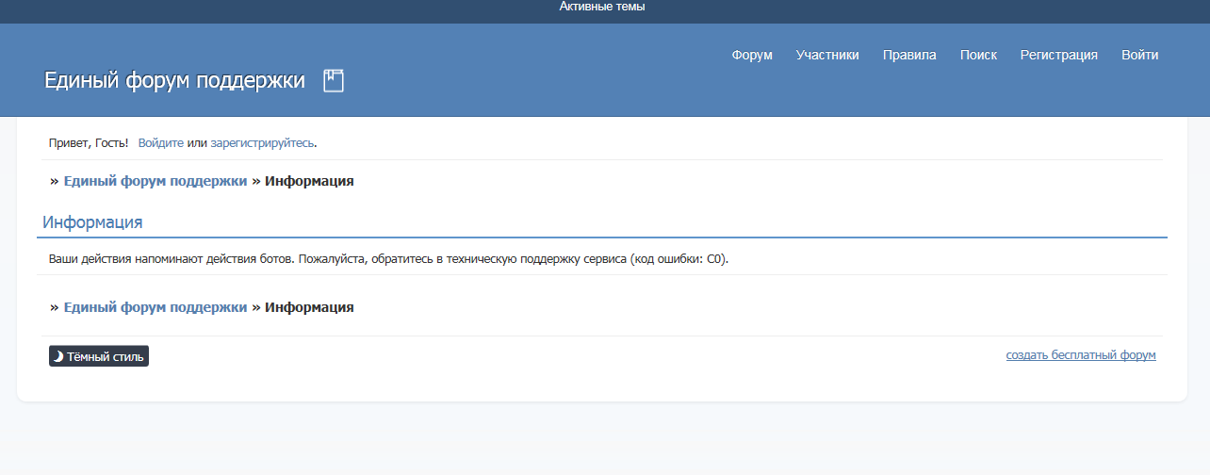Open Регистрация in the header menu

(x=1059, y=55)
